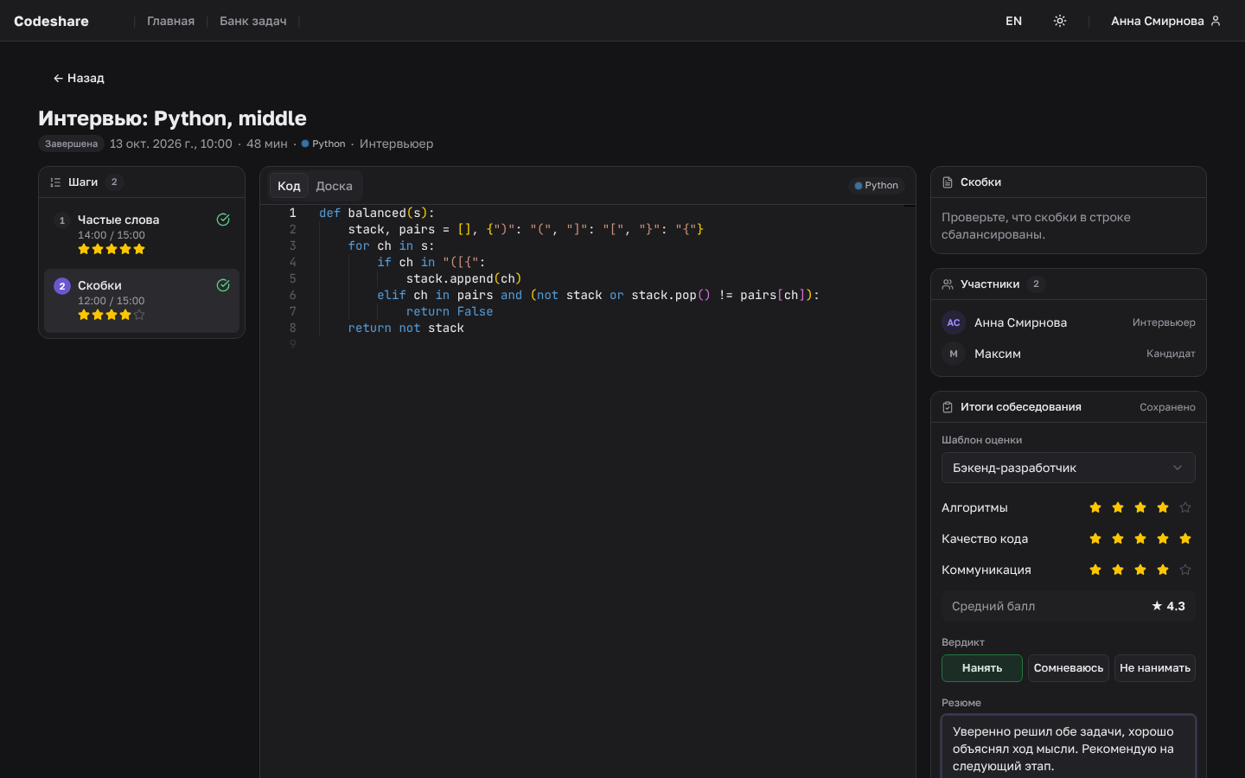Screen dimensions: 1245x778
Task: Click the fifth empty star under Скобки step
Action: pyautogui.click(x=139, y=315)
